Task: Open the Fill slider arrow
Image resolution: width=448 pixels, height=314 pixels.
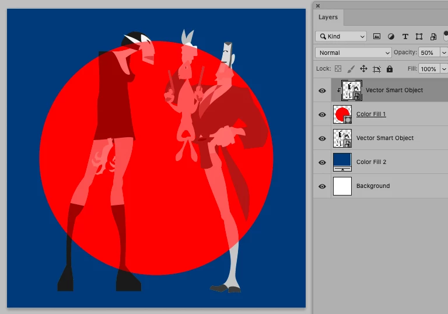Action: pos(444,69)
